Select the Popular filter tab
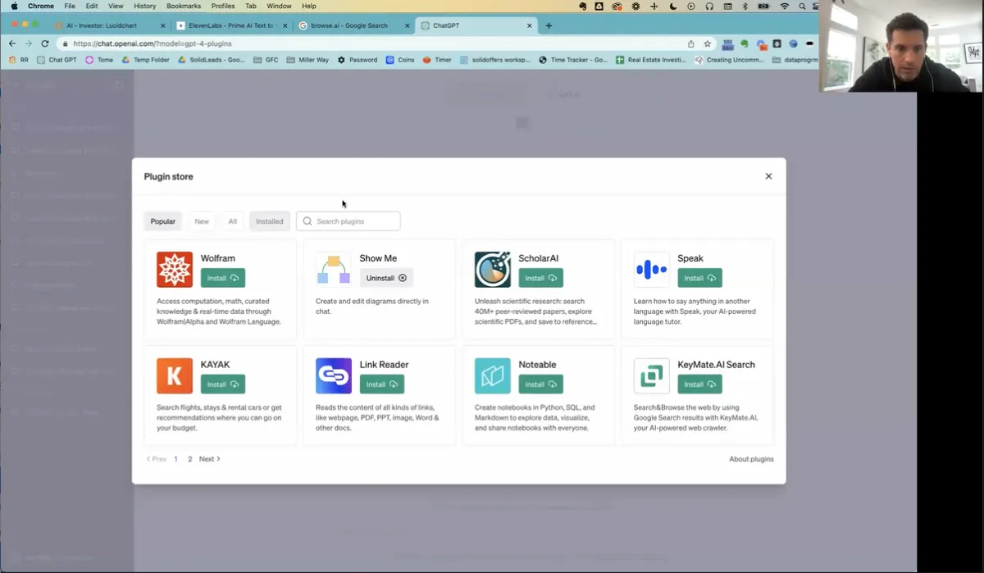This screenshot has height=573, width=984. click(x=163, y=221)
